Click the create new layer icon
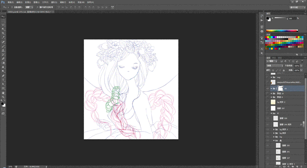Viewport: 307px width, 168px height. click(x=297, y=167)
